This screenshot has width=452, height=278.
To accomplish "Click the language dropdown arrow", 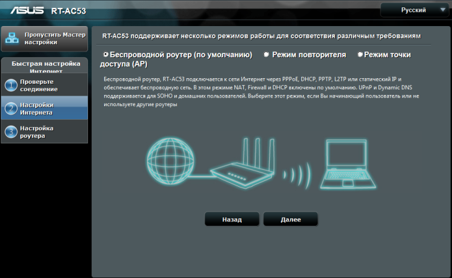I will tap(443, 10).
